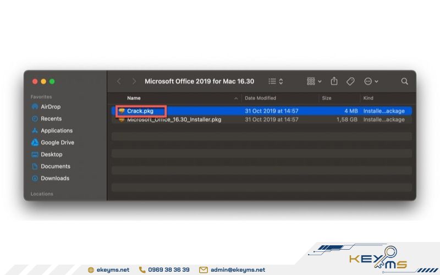Click the Share toolbar icon
The height and width of the screenshot is (275, 440).
(x=334, y=81)
